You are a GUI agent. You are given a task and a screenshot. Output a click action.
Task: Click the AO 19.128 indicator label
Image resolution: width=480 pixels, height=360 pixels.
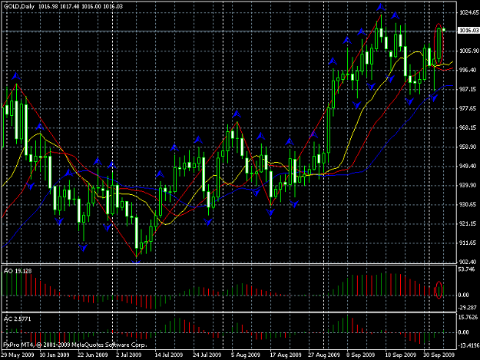click(x=18, y=271)
